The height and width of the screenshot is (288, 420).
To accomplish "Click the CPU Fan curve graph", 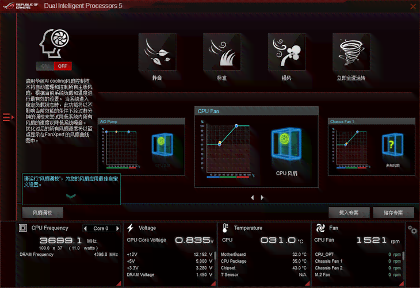I will tap(228, 148).
